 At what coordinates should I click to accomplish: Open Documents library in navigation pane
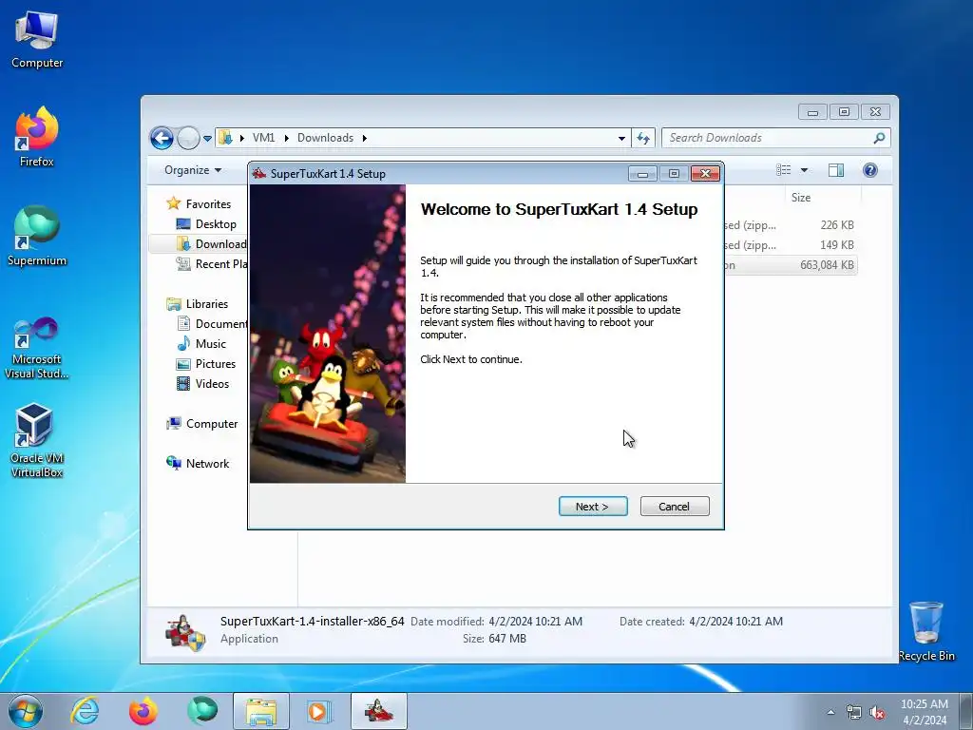[x=212, y=323]
